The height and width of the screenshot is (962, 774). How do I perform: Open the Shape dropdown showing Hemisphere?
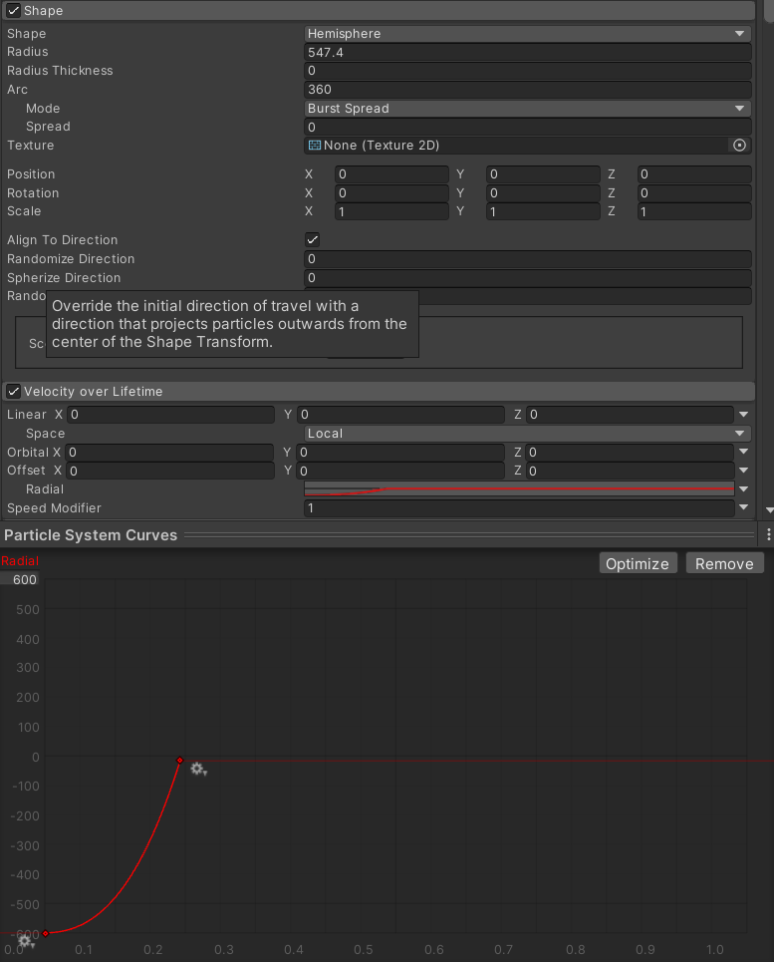527,33
